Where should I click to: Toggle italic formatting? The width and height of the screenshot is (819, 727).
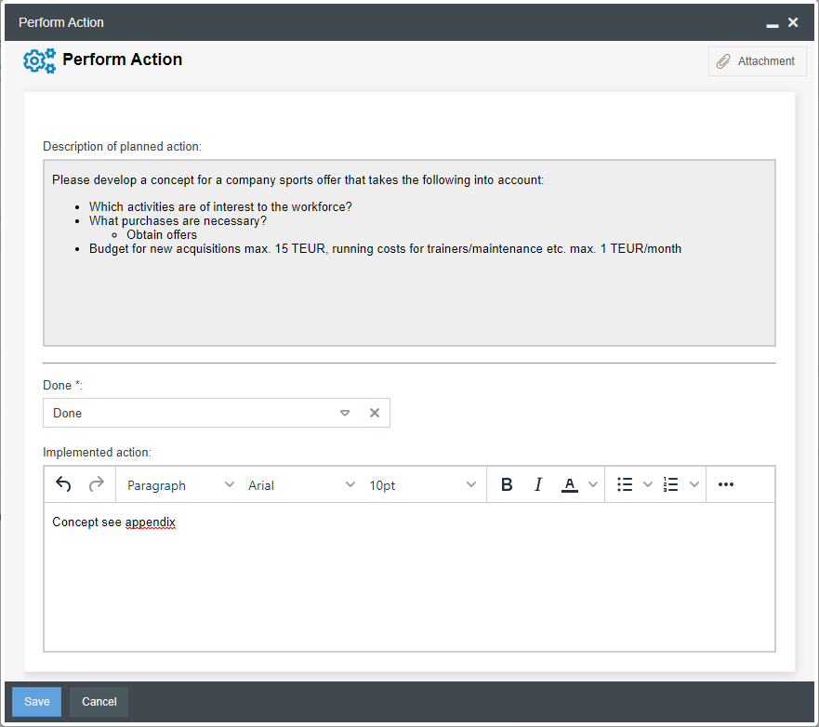tap(538, 484)
